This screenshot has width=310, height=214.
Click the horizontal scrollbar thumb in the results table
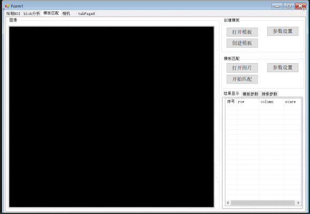(262, 203)
